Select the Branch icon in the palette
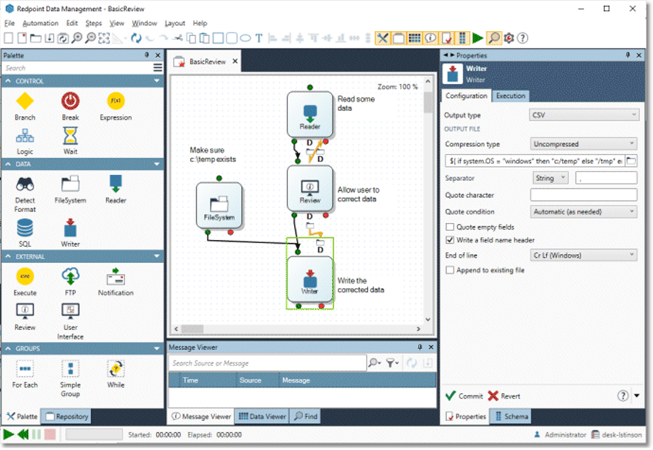Image resolution: width=653 pixels, height=450 pixels. coord(25,102)
